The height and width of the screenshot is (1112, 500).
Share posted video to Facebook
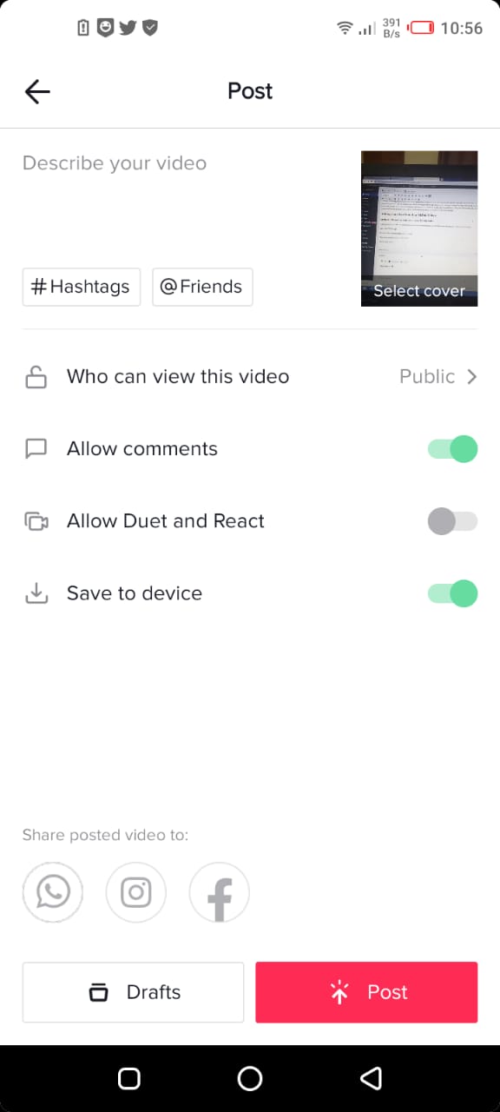[x=220, y=892]
